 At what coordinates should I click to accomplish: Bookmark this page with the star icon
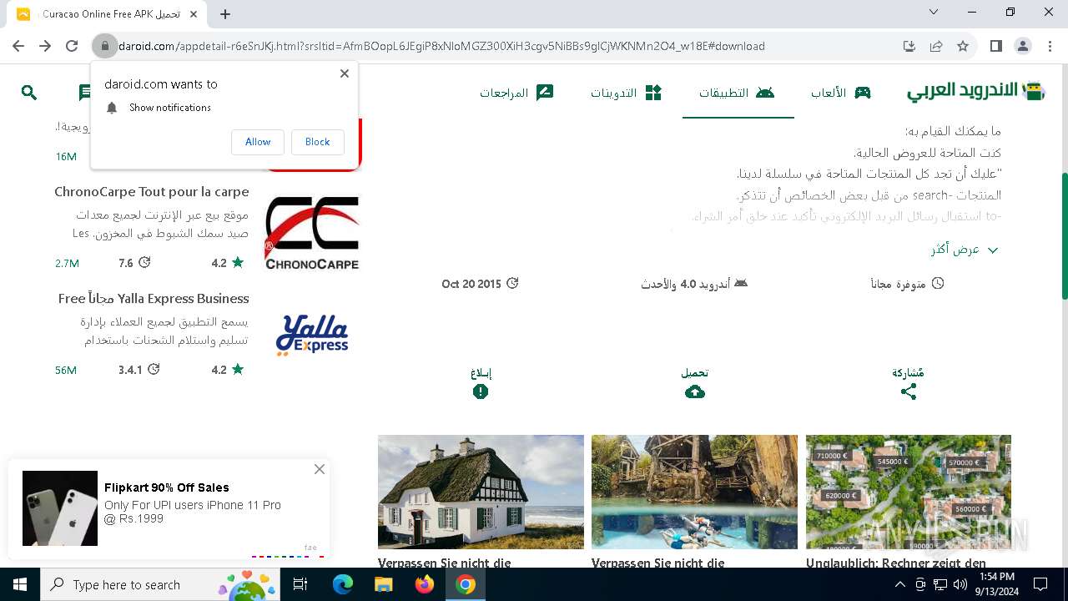pos(963,46)
